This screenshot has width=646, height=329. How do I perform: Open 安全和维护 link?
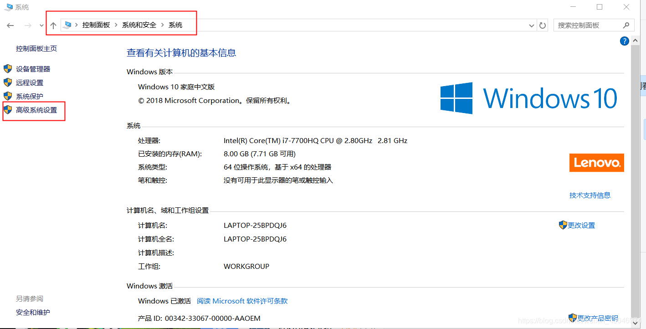click(x=33, y=313)
